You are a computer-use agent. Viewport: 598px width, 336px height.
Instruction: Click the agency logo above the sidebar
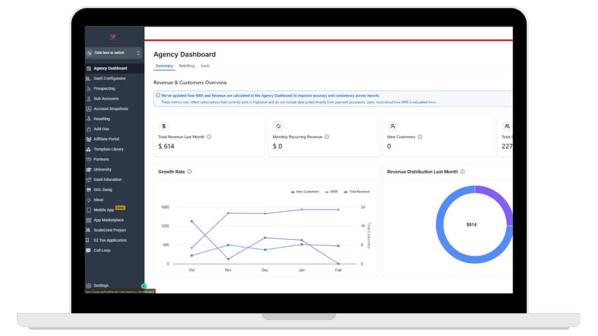point(113,37)
